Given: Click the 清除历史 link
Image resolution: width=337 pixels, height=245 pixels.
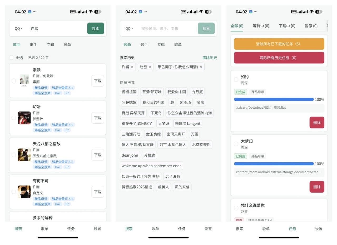Looking at the screenshot, I should click(210, 58).
